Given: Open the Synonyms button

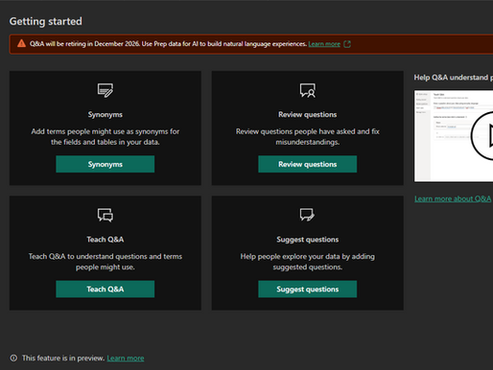Looking at the screenshot, I should (x=106, y=164).
